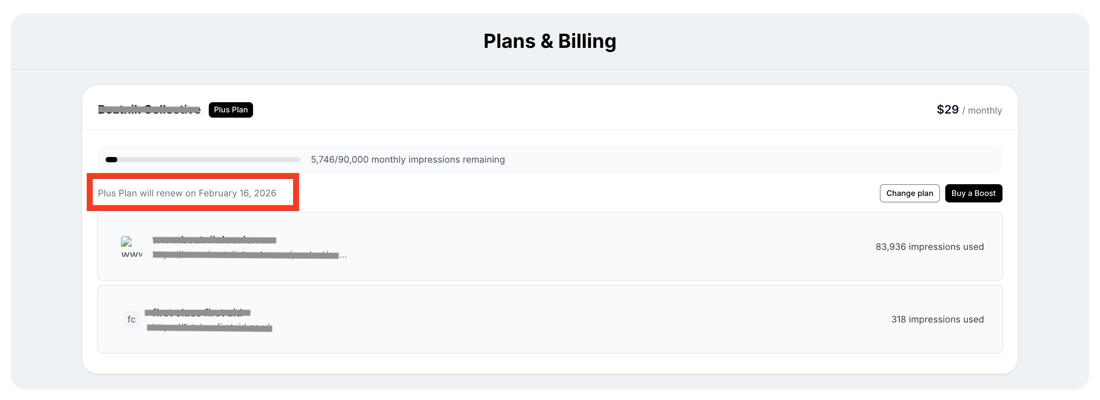Open the first redacted site URL link
Viewport: 1100px width, 400px height.
coord(248,255)
